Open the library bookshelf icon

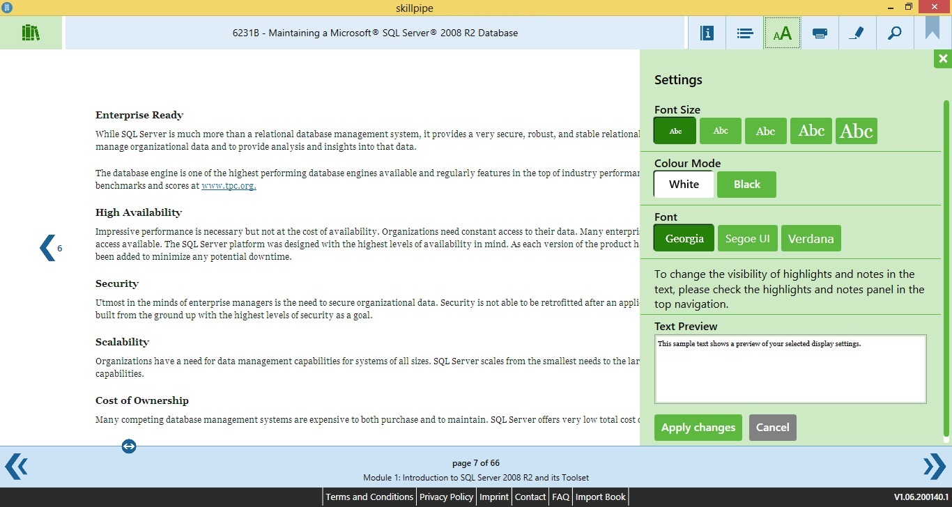31,33
